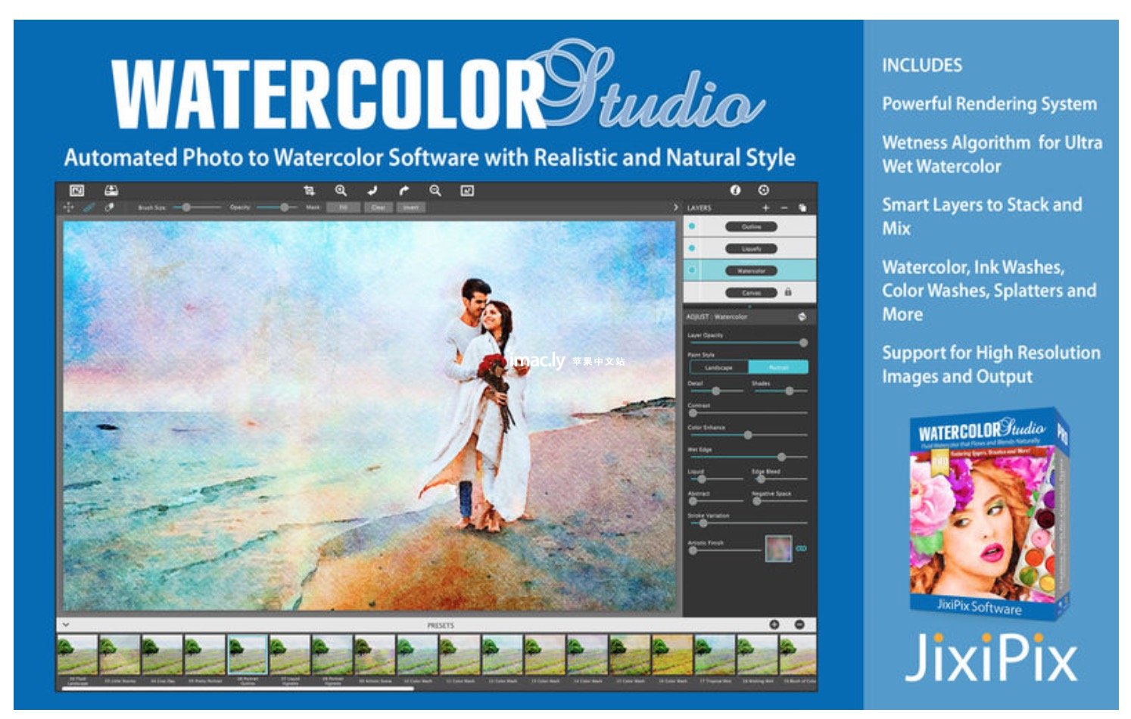This screenshot has height=719, width=1131.
Task: Click the link icon beside Artistic Finish swatch
Action: pos(802,548)
